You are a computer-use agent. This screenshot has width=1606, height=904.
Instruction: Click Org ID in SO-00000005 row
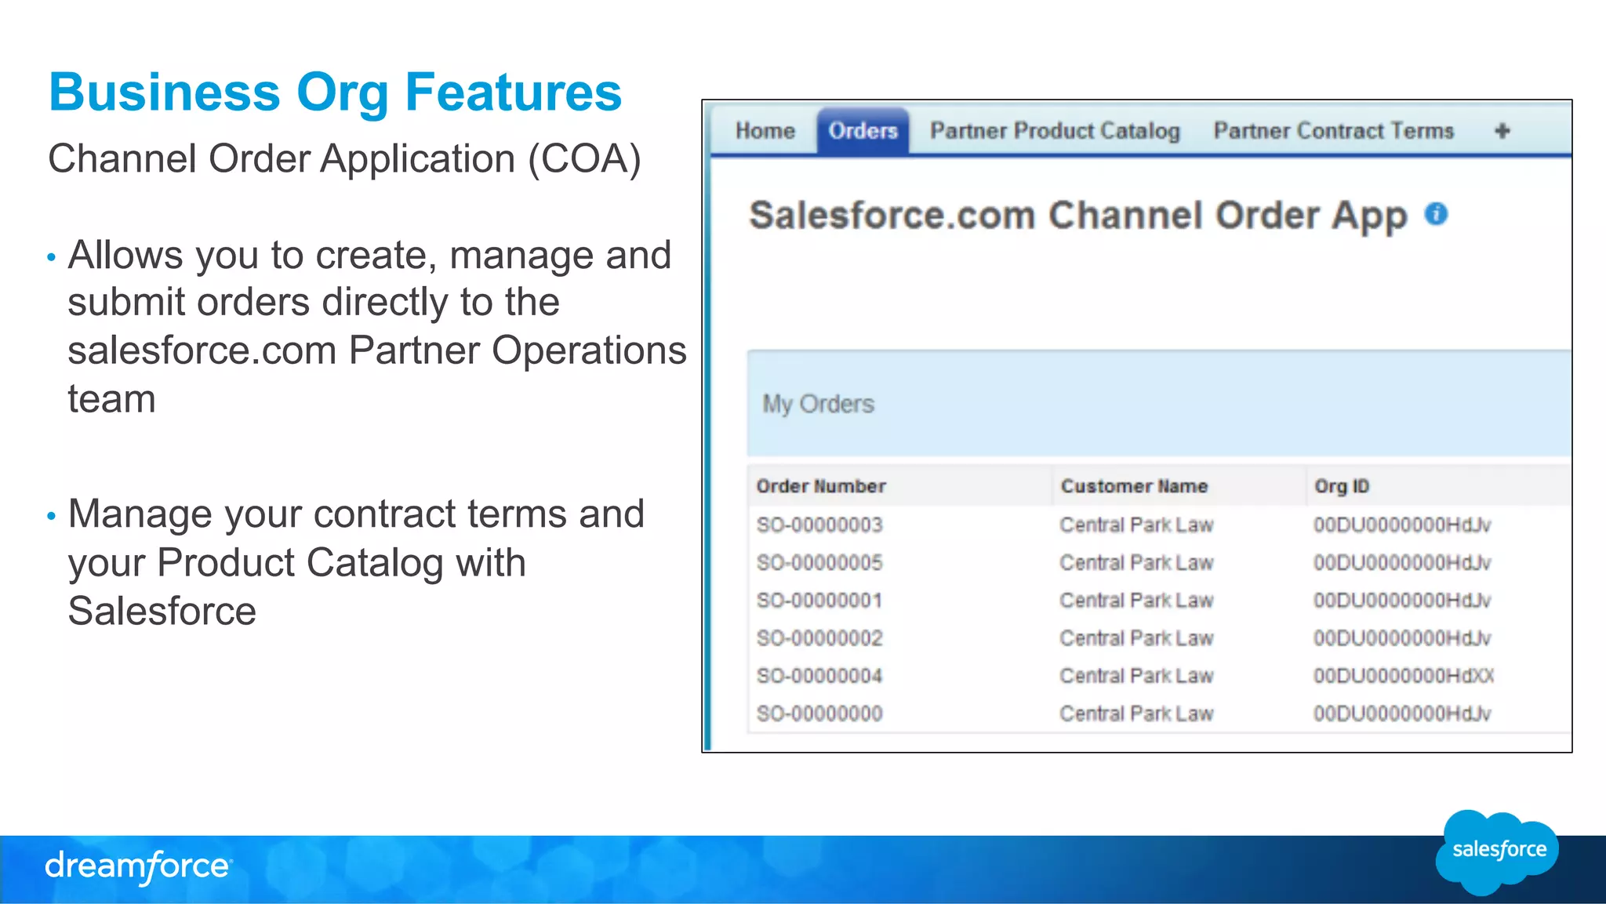[x=1402, y=562]
